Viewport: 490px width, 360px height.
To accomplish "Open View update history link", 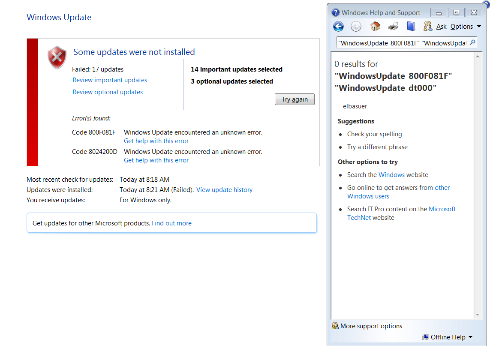I will [x=224, y=190].
